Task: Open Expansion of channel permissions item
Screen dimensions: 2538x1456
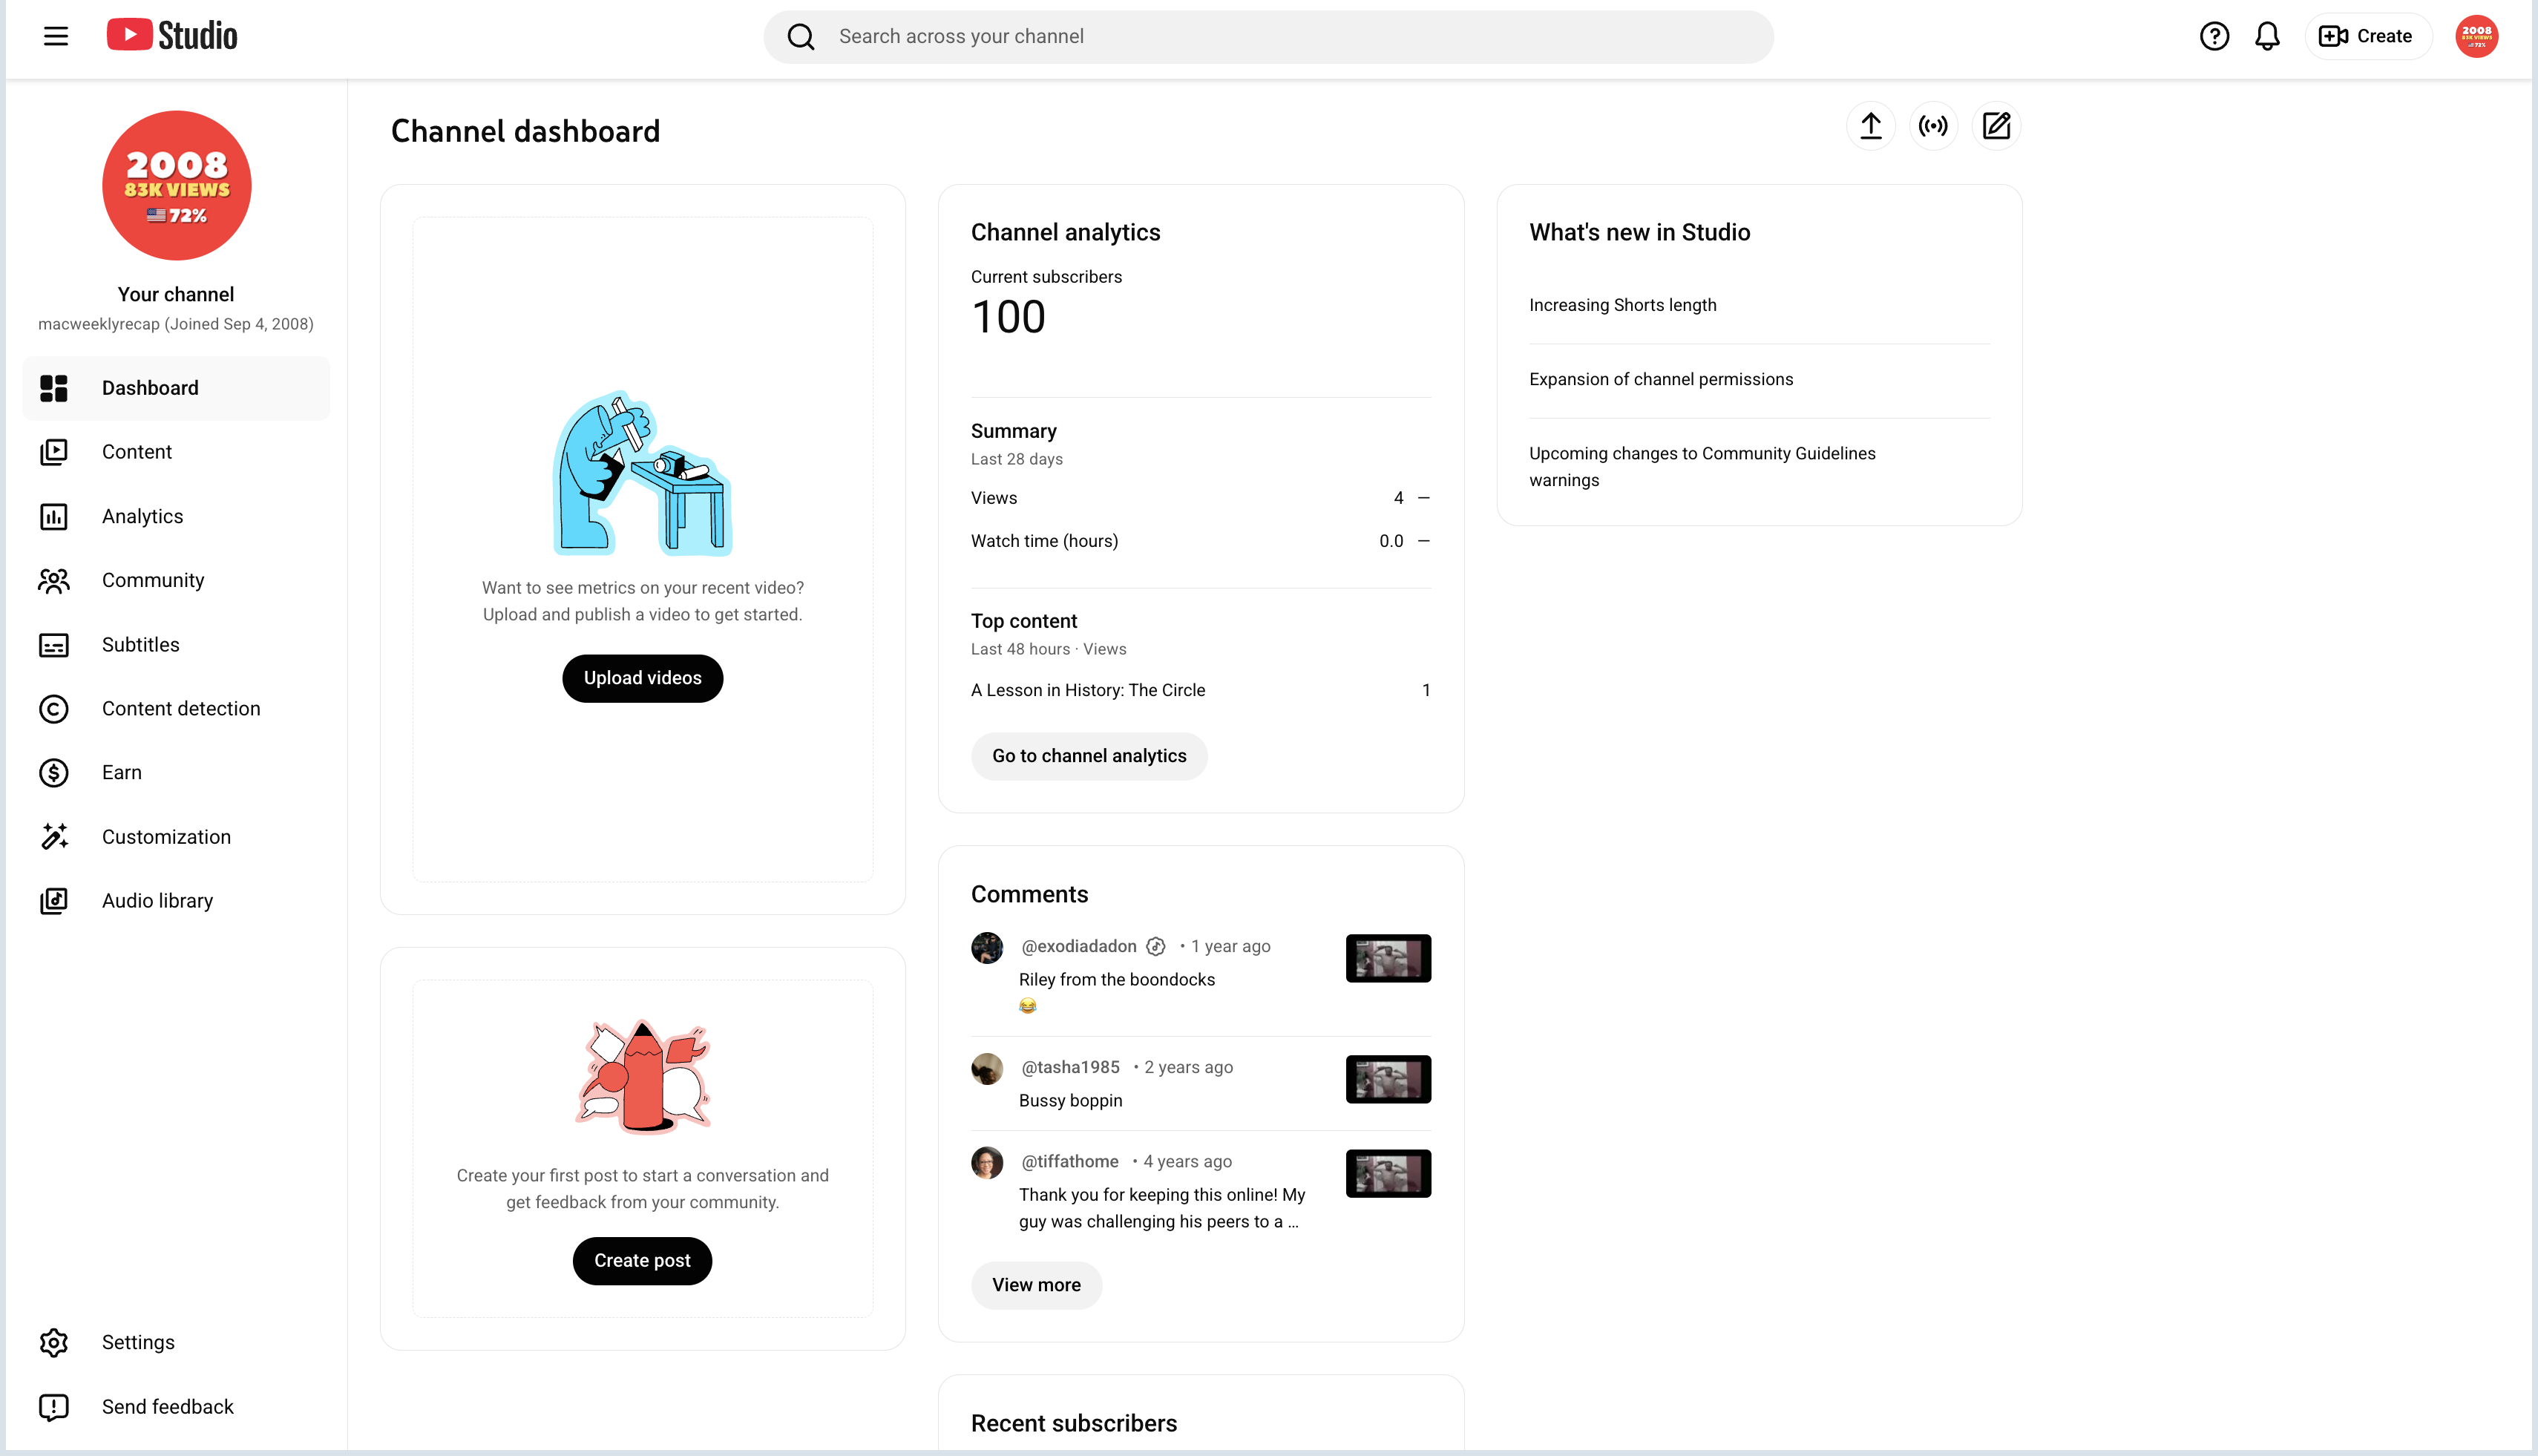Action: (x=1661, y=379)
